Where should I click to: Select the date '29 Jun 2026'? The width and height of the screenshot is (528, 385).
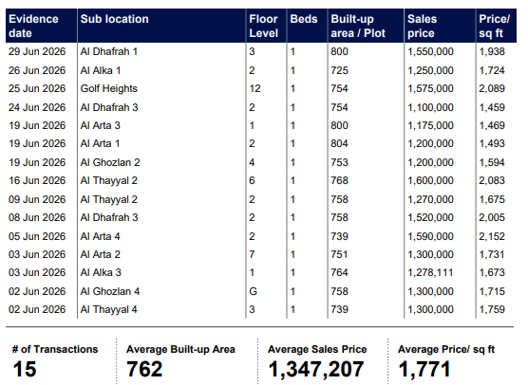pyautogui.click(x=37, y=51)
